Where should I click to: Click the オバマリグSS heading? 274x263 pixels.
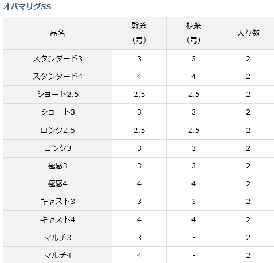27,6
